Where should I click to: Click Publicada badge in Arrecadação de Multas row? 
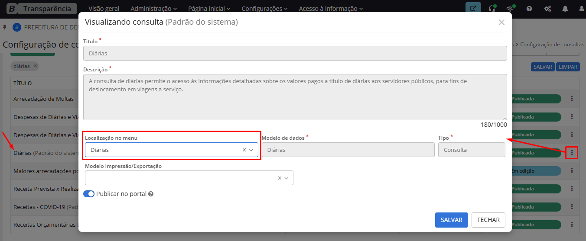click(536, 99)
